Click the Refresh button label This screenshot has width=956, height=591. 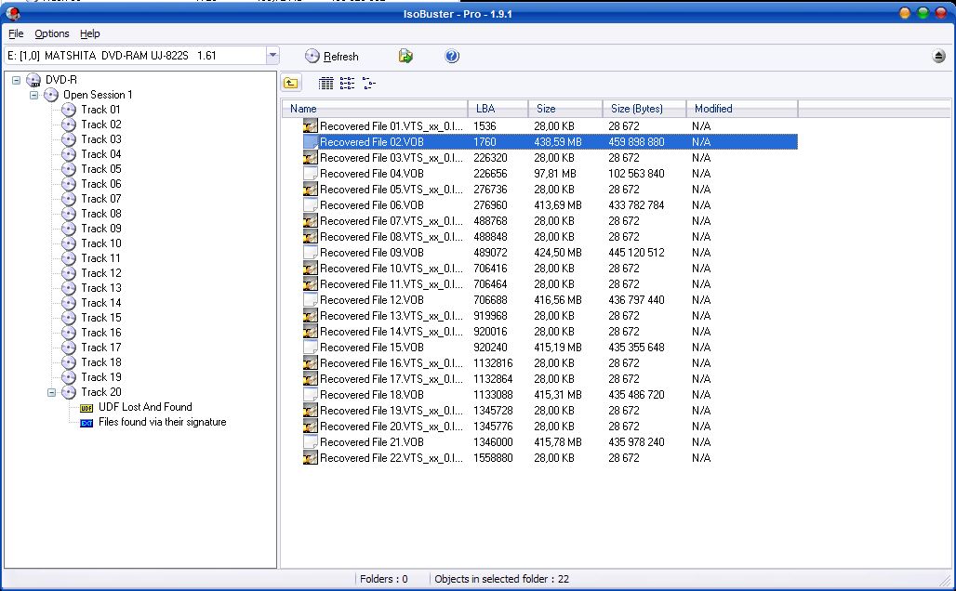(340, 57)
